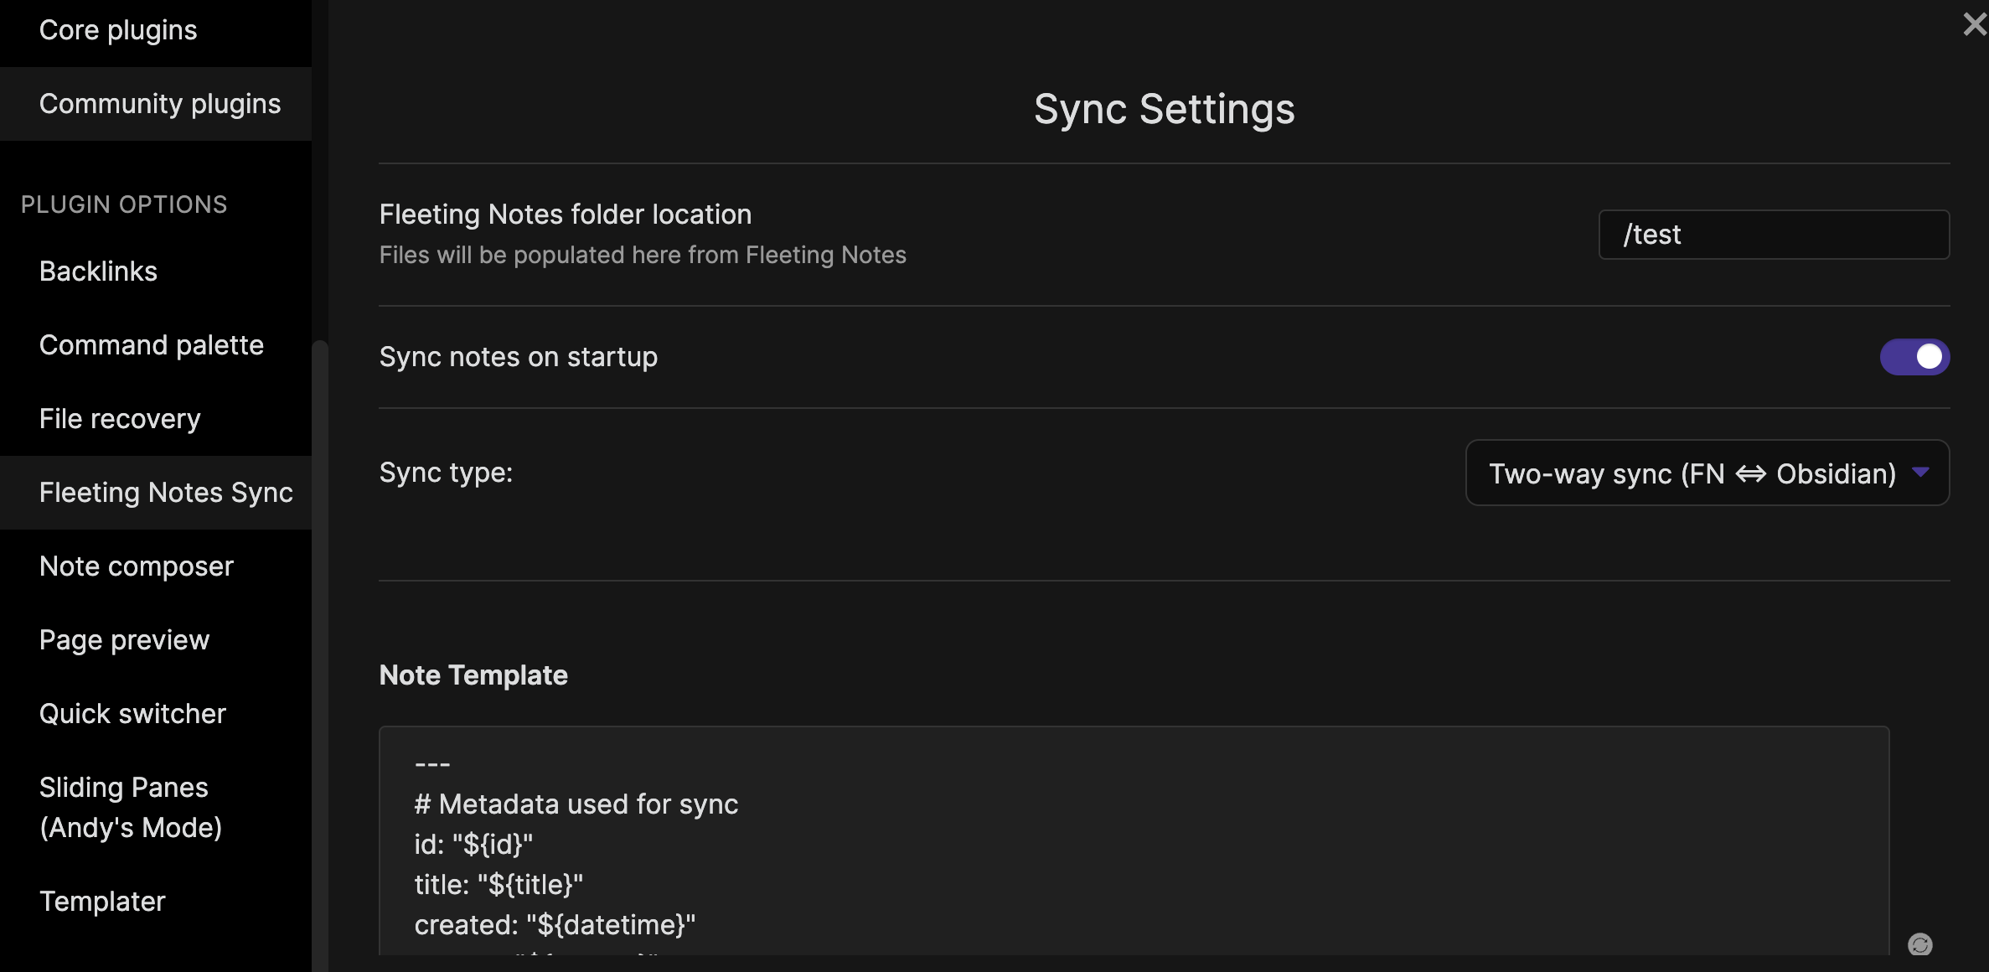The height and width of the screenshot is (972, 1989).
Task: Disable the Sync notes on startup toggle
Action: (1915, 357)
